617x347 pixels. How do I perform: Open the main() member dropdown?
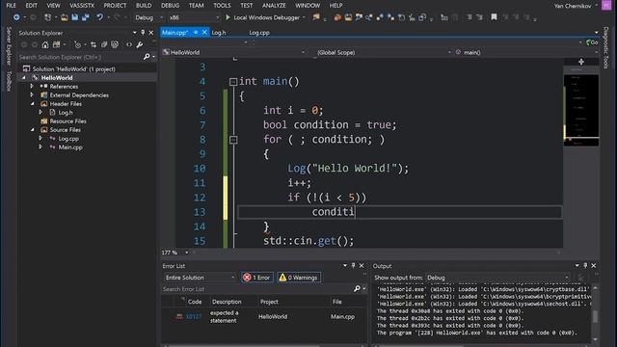[527, 52]
